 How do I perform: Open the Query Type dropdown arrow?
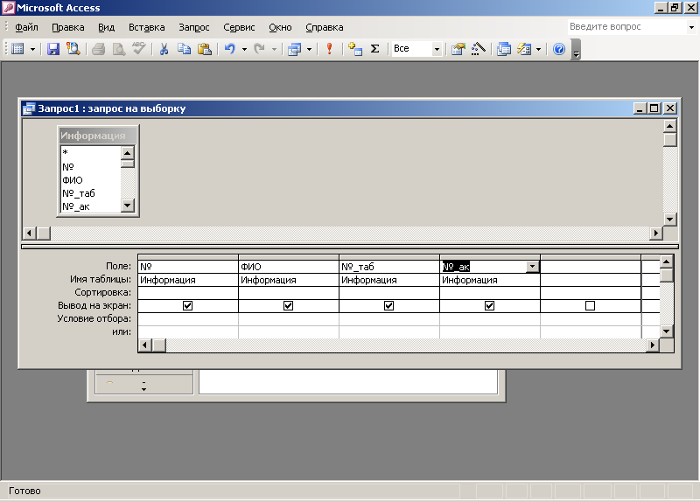pos(309,49)
